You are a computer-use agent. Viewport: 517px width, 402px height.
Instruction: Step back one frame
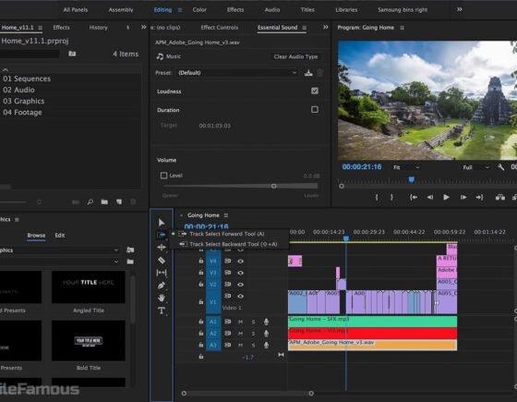pyautogui.click(x=430, y=197)
